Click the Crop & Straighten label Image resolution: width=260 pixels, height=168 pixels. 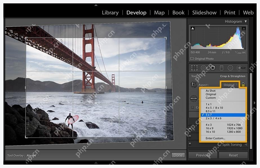(232, 76)
